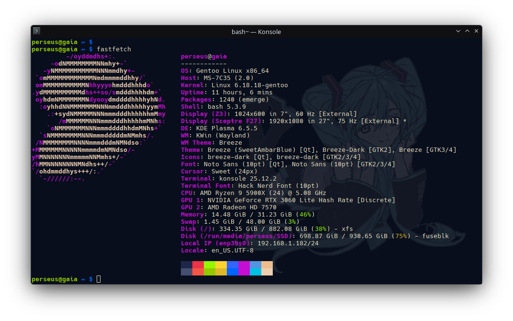Viewport: 513px width, 321px height.
Task: Click the 'Display (Sceptre F27)' 1920x1080 line
Action: pyautogui.click(x=294, y=121)
